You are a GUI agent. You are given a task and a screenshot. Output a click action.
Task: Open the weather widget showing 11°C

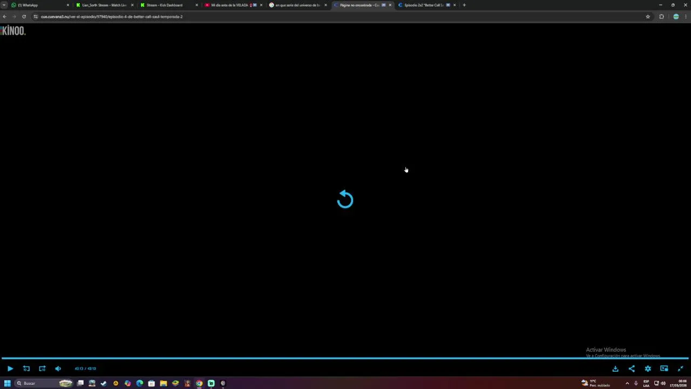click(x=595, y=383)
